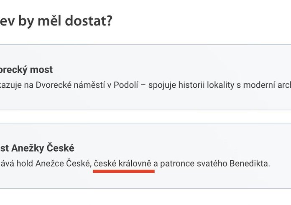The image size is (291, 205).
Task: Click empty space right of the question heading
Action: [x=201, y=20]
